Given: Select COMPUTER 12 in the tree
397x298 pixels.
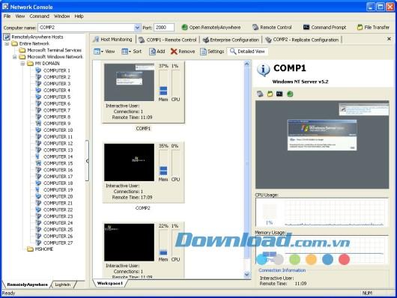Looking at the screenshot, I should click(58, 143).
